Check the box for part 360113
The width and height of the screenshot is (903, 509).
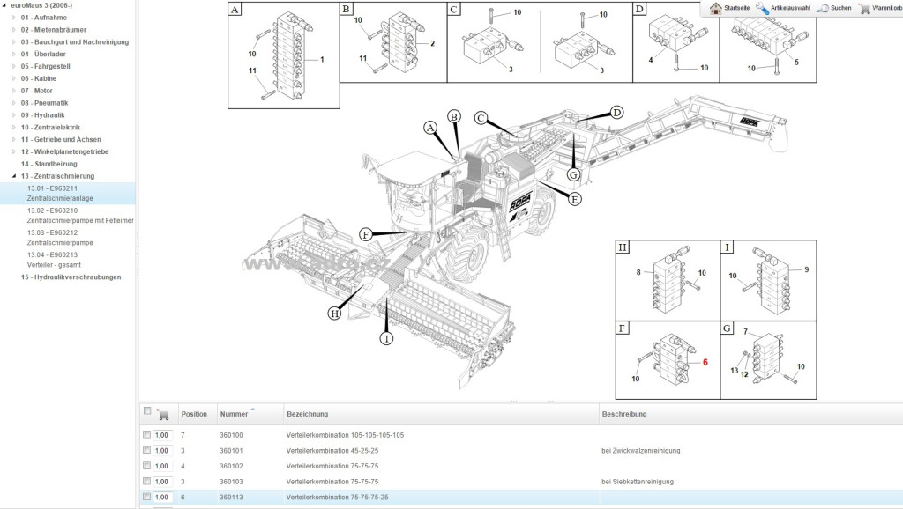click(x=147, y=497)
